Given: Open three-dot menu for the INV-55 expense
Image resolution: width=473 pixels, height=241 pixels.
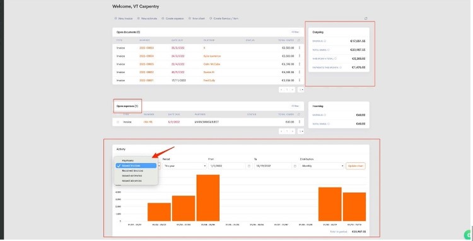Looking at the screenshot, I should coord(299,122).
